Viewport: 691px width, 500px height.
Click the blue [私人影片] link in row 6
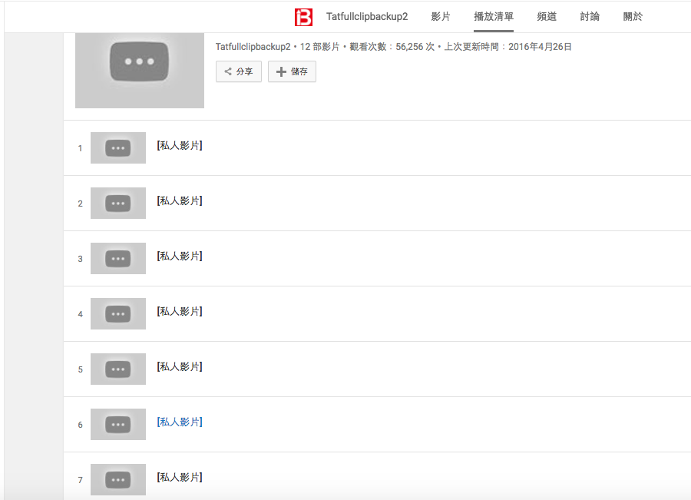180,422
